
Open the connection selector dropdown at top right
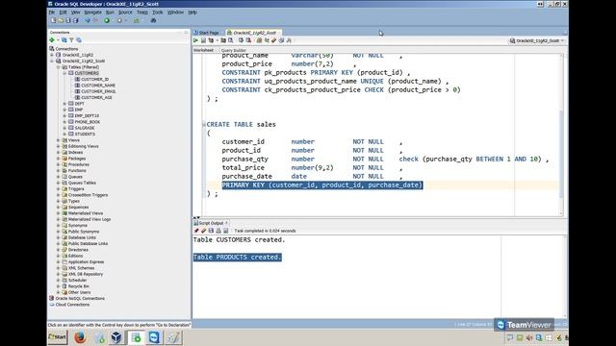pos(537,40)
